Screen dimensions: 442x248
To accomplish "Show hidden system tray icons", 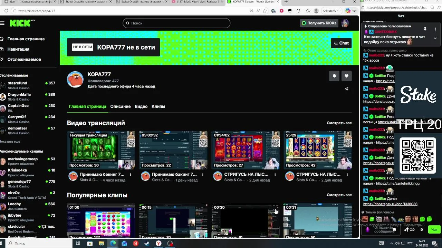I will coord(392,243).
